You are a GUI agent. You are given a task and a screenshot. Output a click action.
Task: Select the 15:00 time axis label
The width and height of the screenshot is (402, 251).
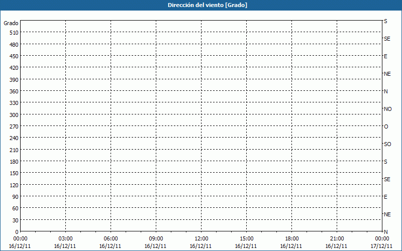coord(247,238)
